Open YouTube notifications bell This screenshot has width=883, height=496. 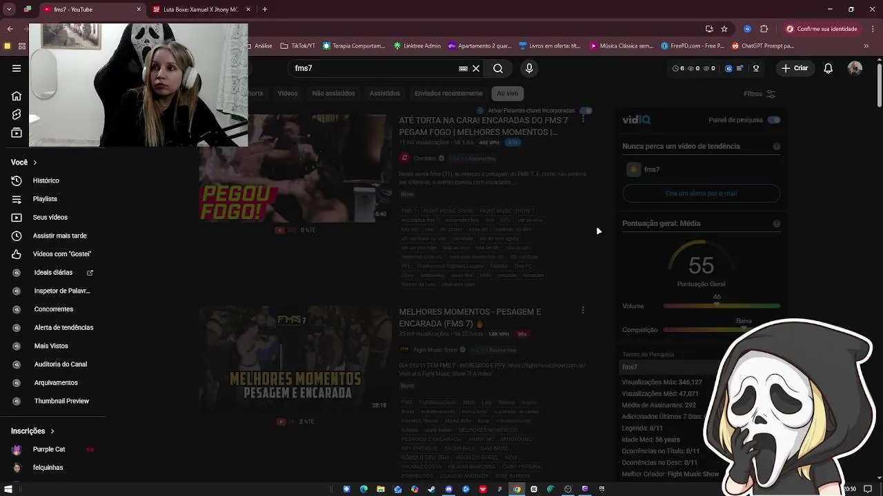pyautogui.click(x=829, y=68)
